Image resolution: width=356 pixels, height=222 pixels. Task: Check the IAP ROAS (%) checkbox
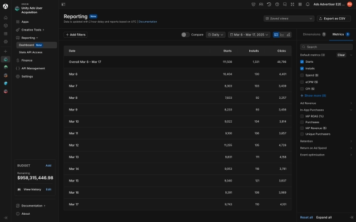302,116
